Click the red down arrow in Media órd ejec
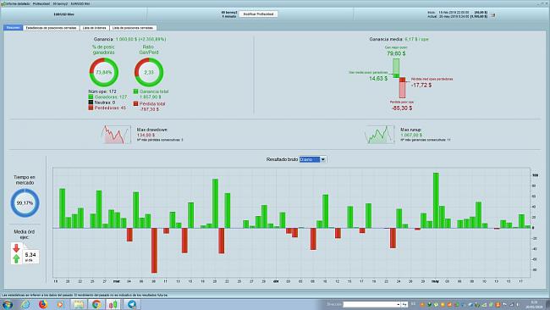 pyautogui.click(x=16, y=248)
